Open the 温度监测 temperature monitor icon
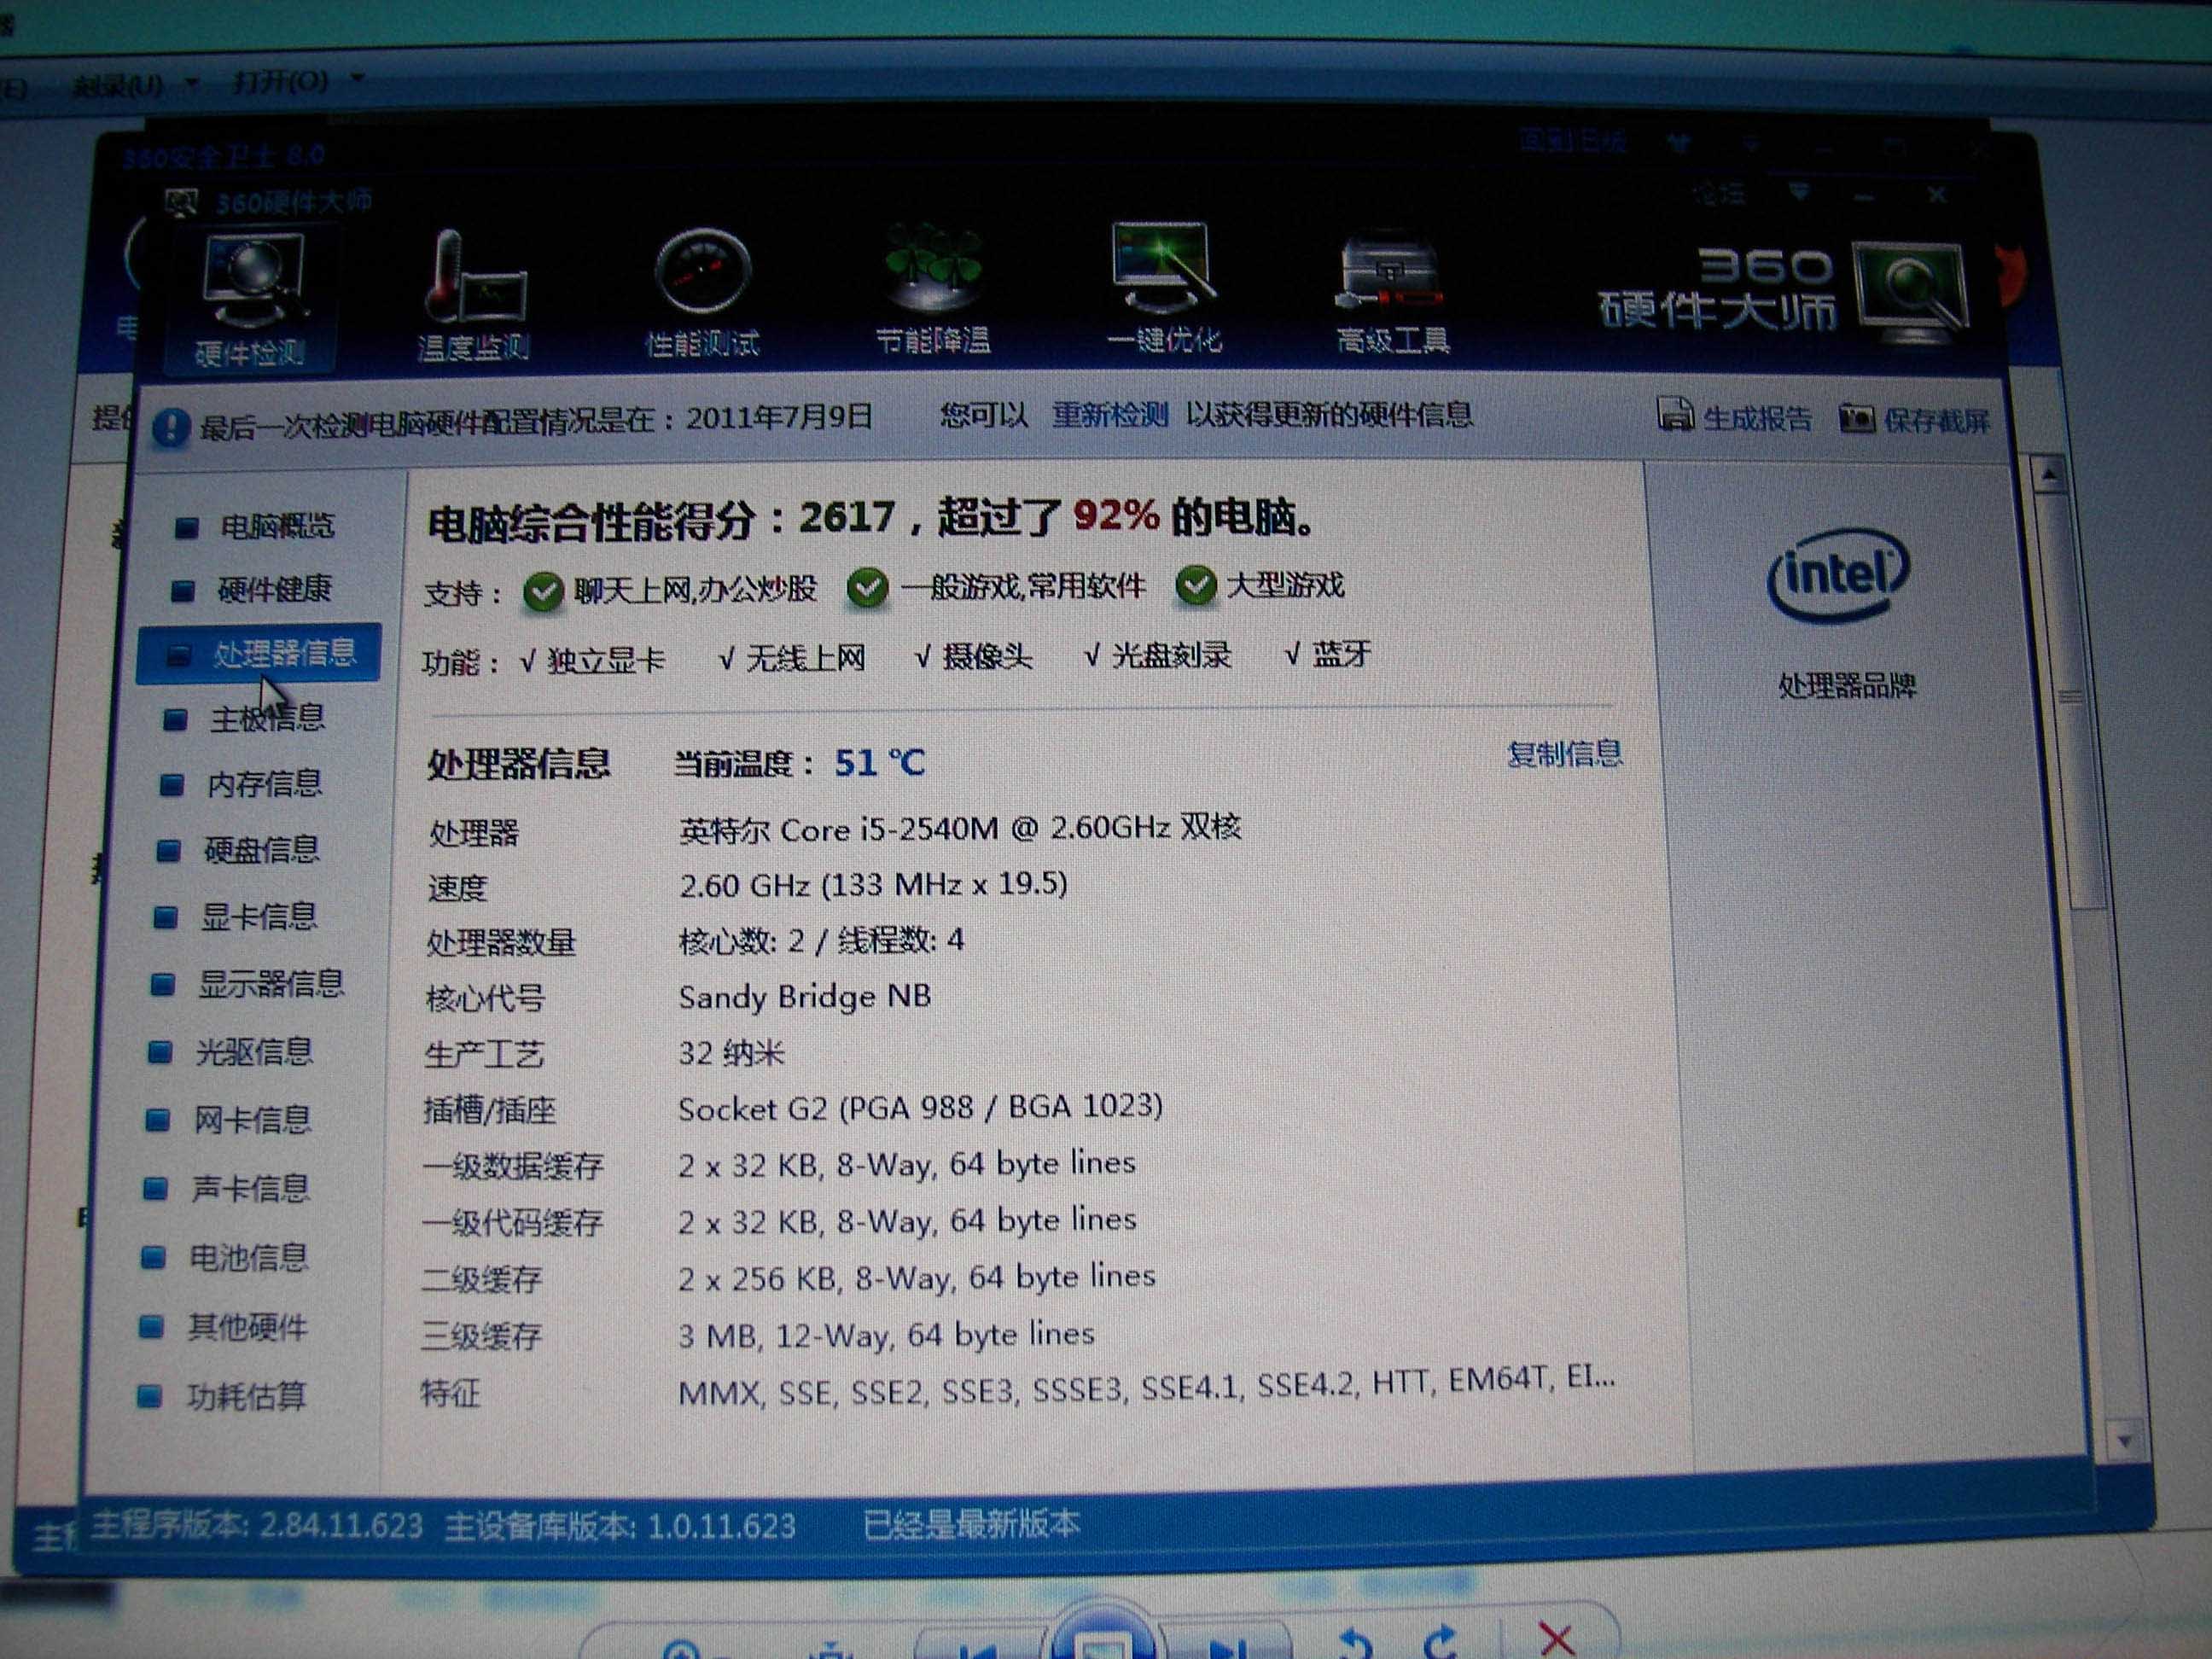Screen dimensions: 2212x1659 [472, 296]
